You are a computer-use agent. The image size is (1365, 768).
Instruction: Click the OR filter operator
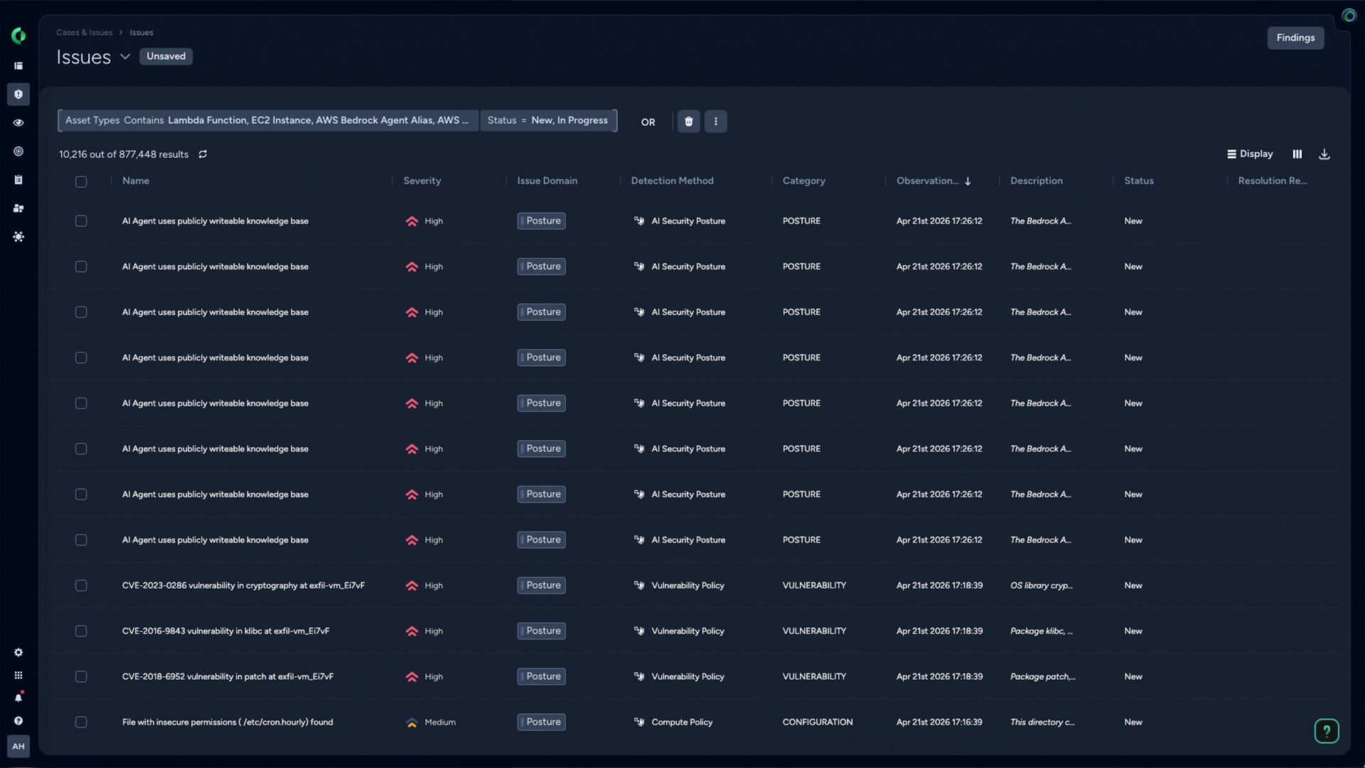[648, 122]
